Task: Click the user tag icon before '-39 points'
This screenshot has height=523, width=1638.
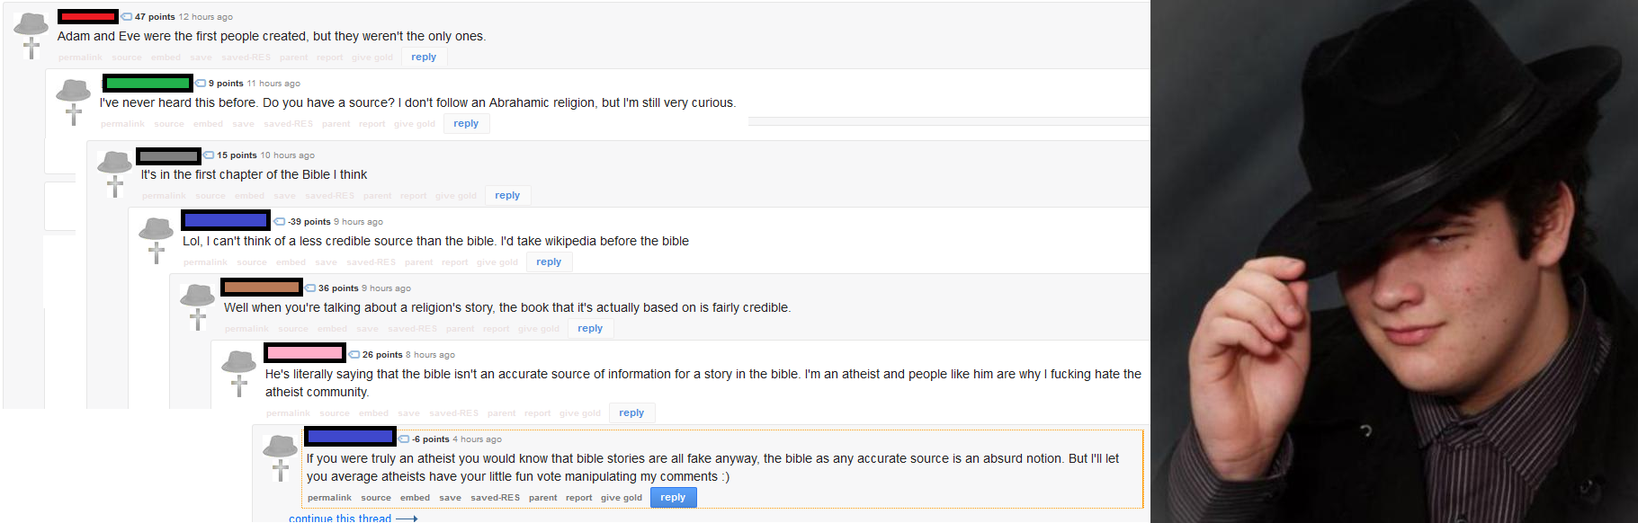Action: (x=280, y=222)
